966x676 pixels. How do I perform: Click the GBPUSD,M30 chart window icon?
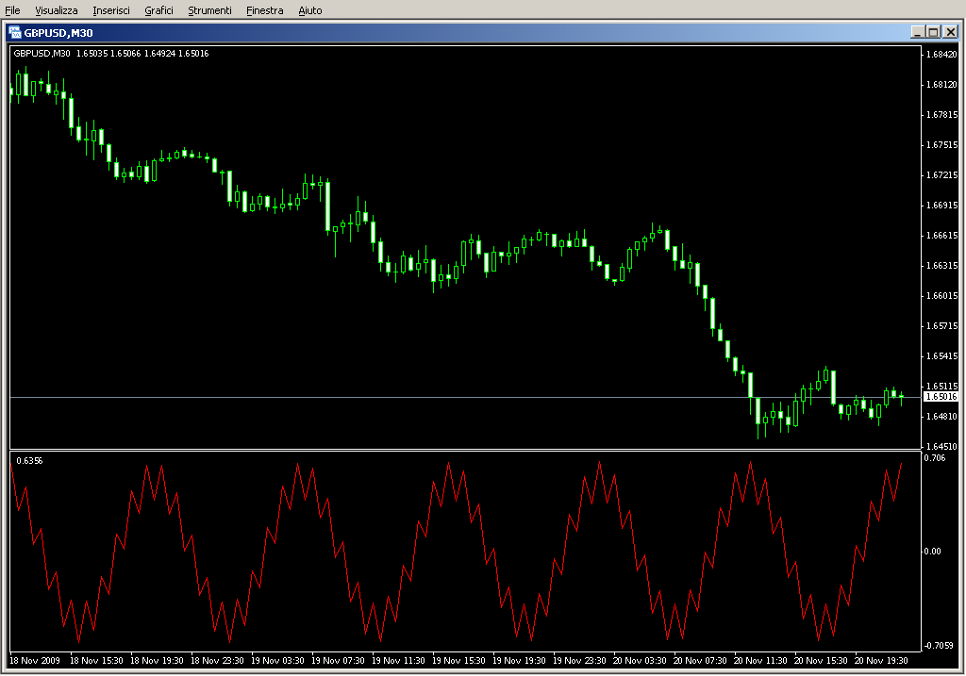(15, 32)
